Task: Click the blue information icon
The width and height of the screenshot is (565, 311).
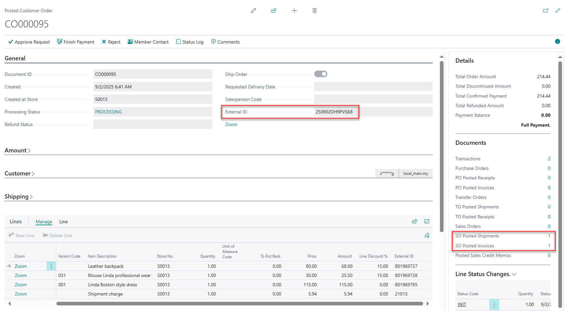Action: click(x=557, y=42)
